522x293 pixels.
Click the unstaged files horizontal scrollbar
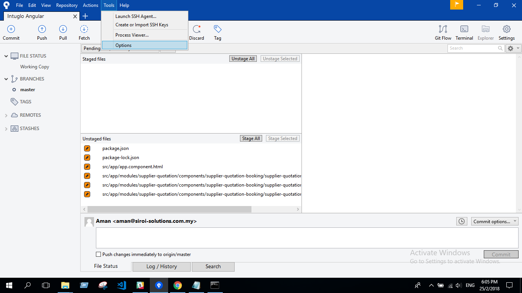tap(169, 209)
